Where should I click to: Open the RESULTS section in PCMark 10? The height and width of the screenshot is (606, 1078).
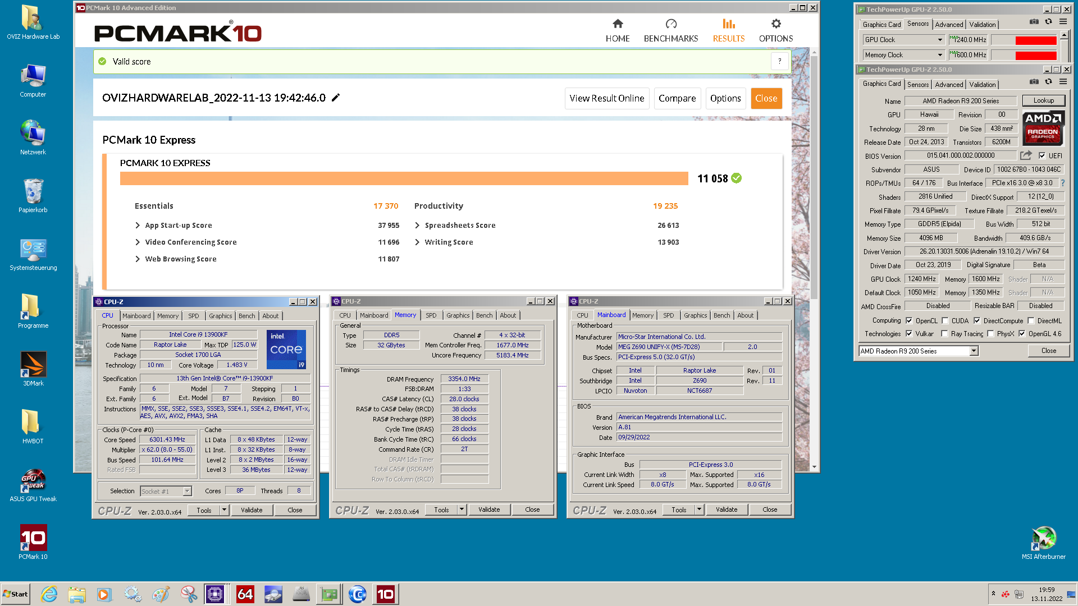tap(729, 30)
